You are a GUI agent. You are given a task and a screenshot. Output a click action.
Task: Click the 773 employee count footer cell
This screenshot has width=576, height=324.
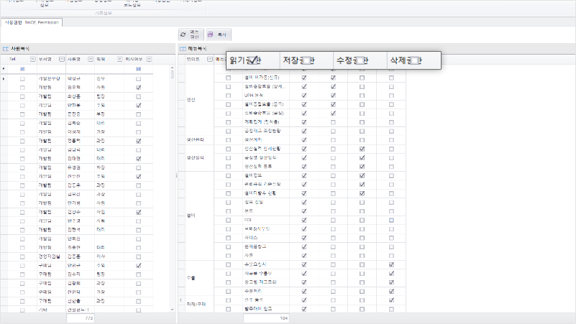[80, 318]
